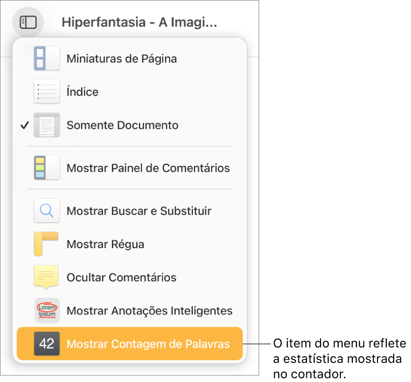Select Mostrar Buscar e Substituir
Screen dimensions: 411x382
click(x=139, y=210)
